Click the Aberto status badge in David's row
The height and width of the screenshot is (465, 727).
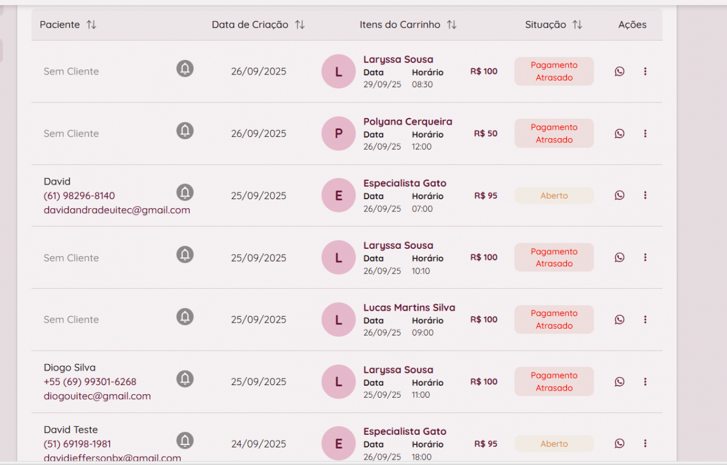point(554,196)
